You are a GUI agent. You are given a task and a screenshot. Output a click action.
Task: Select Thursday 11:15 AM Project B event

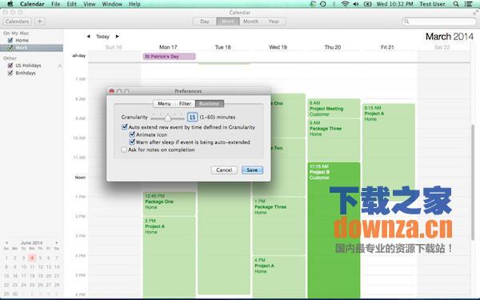(x=334, y=230)
